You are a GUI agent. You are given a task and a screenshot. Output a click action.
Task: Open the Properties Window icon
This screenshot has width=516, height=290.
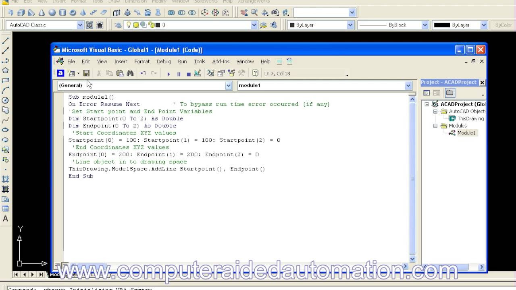point(221,73)
